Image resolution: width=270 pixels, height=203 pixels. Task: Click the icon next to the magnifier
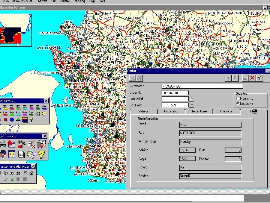click(139, 78)
